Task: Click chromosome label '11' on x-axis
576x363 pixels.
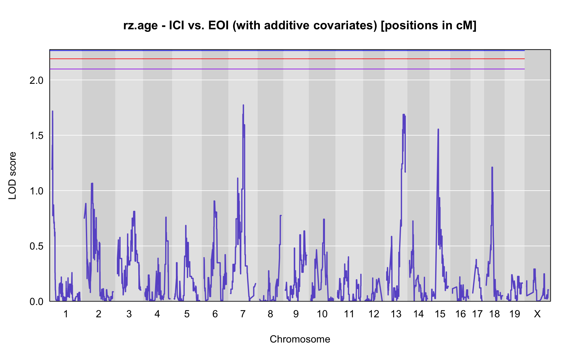Action: tap(349, 314)
